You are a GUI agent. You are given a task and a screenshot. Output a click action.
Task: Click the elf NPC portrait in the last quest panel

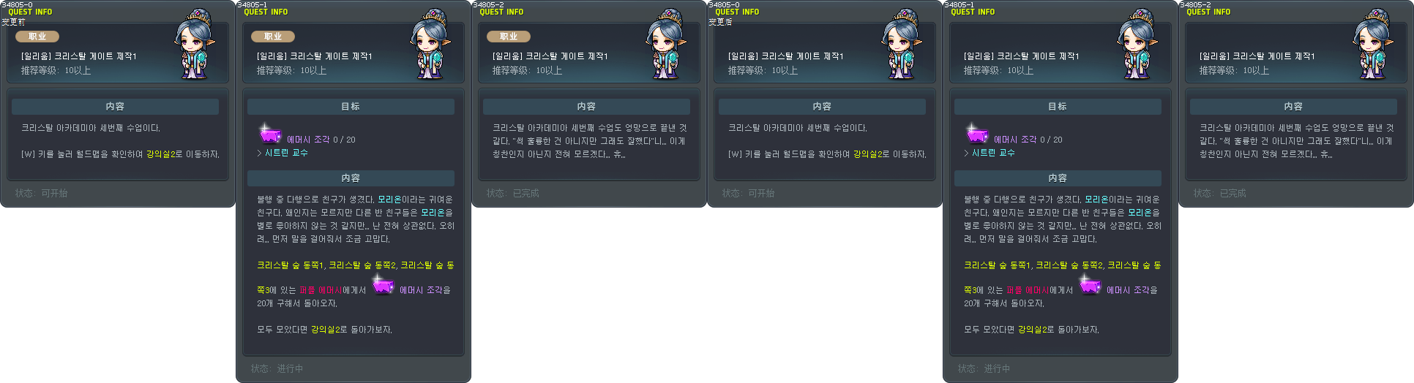click(x=1373, y=45)
